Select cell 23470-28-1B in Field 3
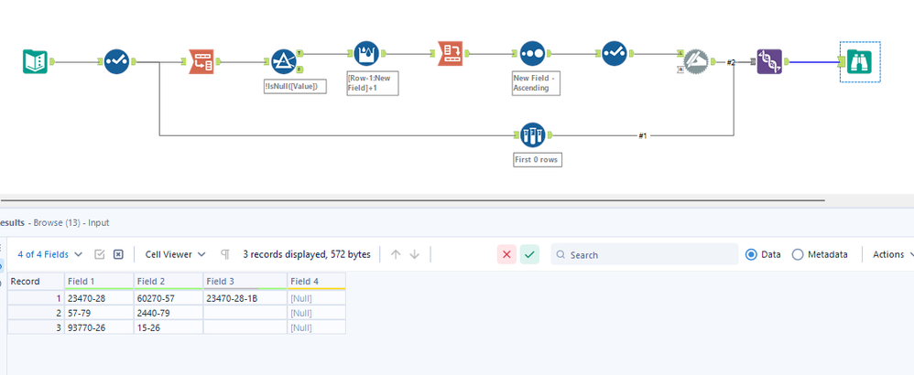This screenshot has width=914, height=375. [x=245, y=298]
